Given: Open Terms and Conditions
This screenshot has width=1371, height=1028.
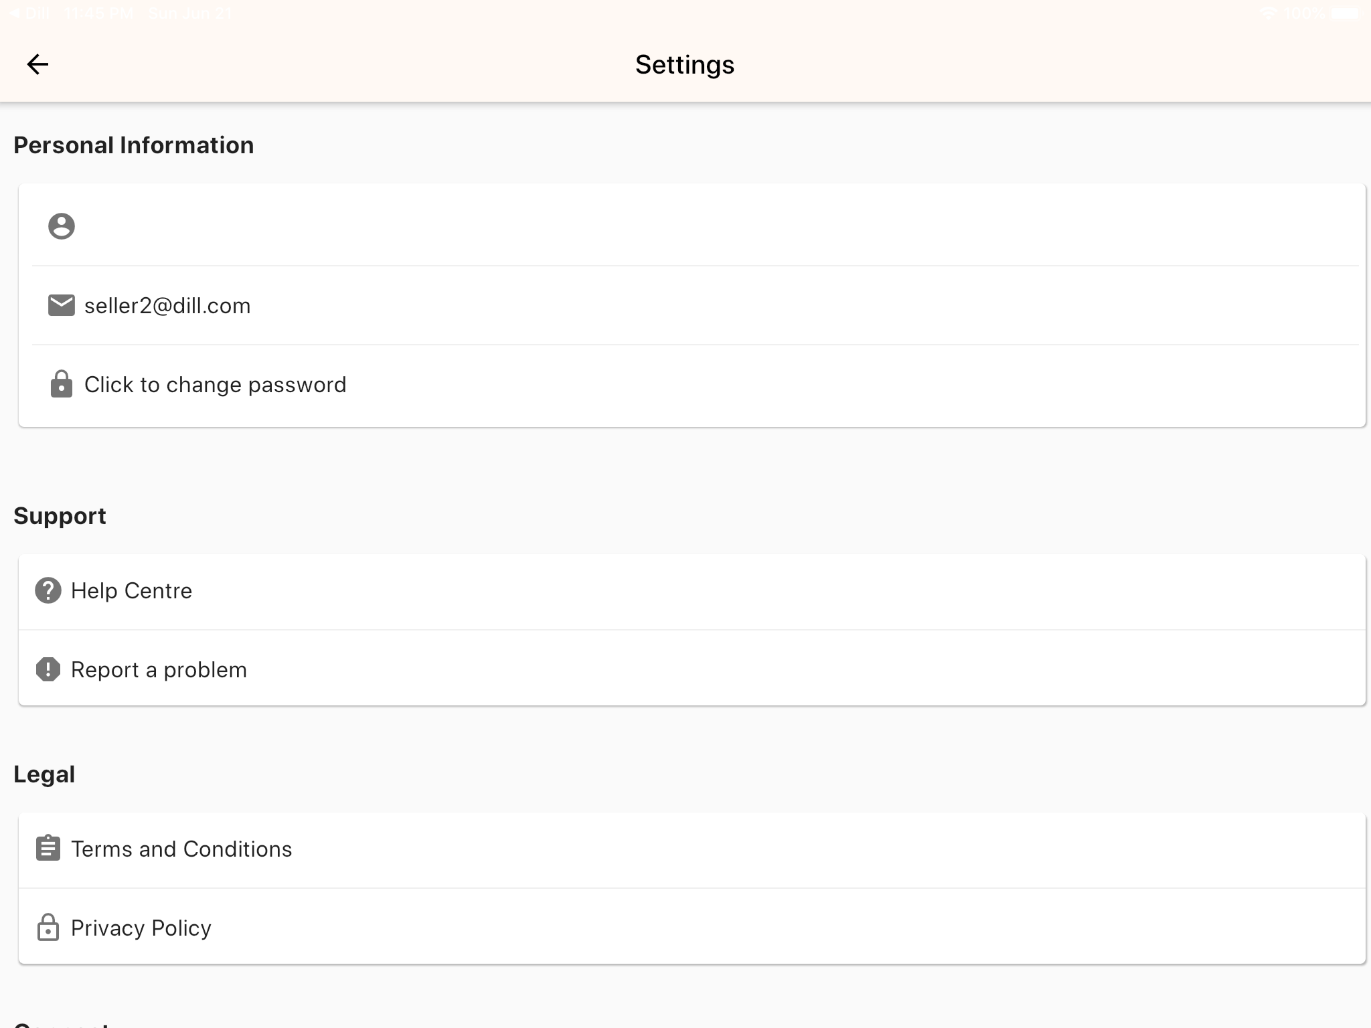Looking at the screenshot, I should click(x=181, y=849).
